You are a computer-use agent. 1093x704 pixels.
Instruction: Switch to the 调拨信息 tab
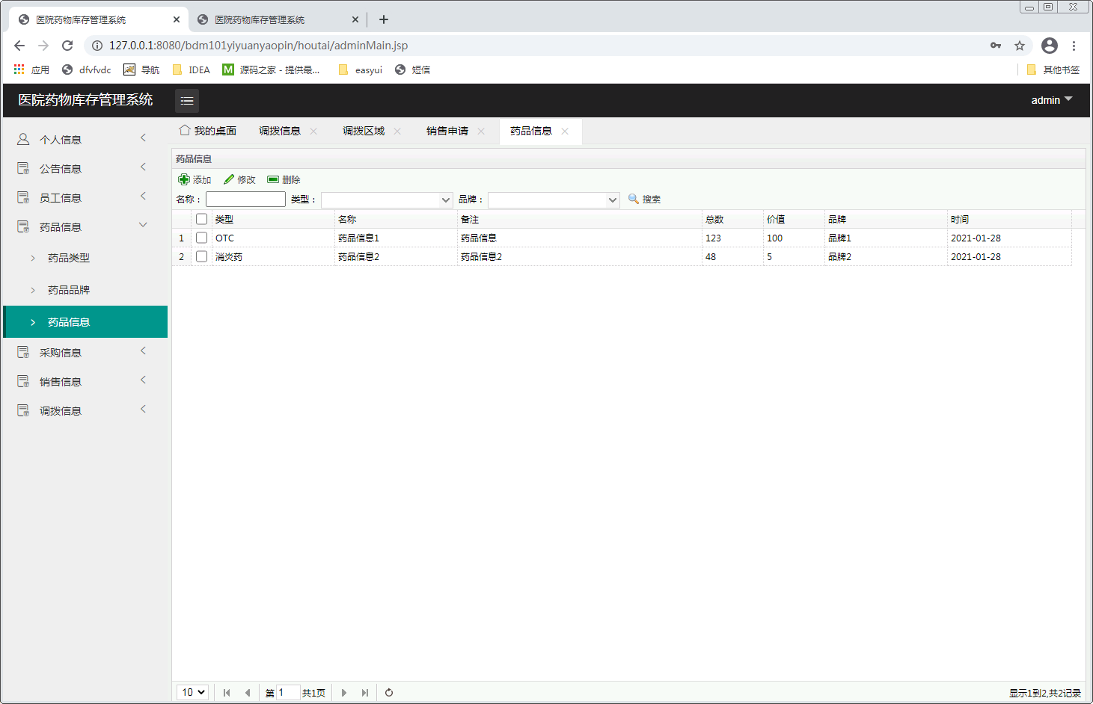(280, 131)
